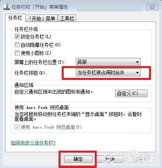
Task: Click the 取消 cancel button
Action: [110, 159]
